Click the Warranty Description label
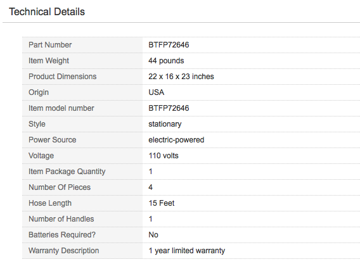360x264 pixels. (x=64, y=251)
